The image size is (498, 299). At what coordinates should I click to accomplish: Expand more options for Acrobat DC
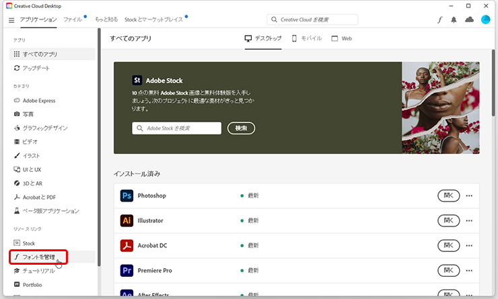469,245
